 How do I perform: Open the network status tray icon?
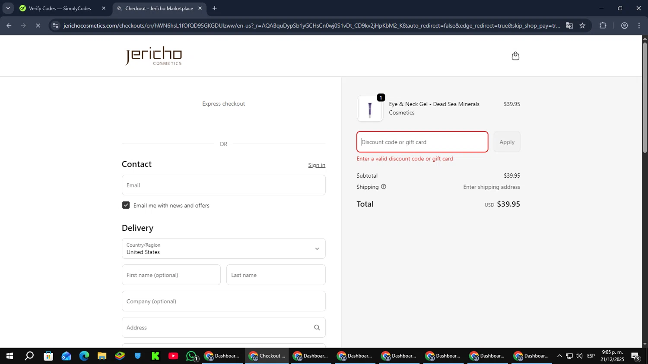569,356
